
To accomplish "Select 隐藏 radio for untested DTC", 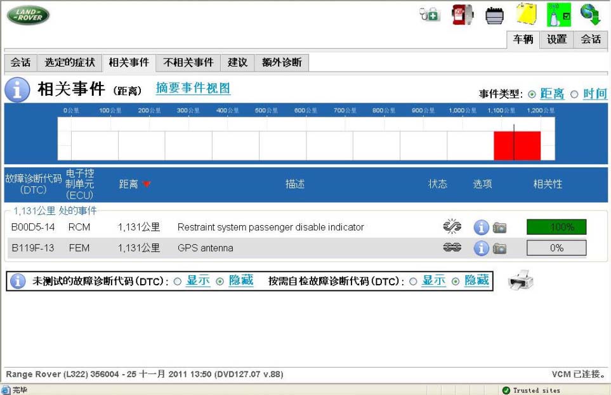I will (x=220, y=282).
